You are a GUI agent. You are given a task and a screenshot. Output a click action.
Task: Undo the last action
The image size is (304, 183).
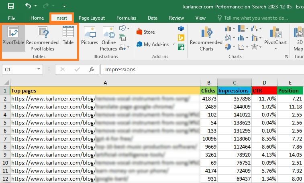28,6
